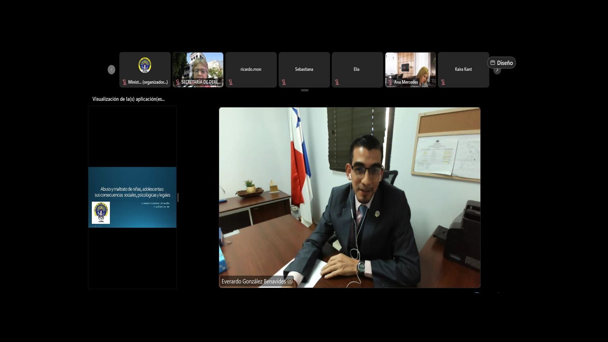Click the PGN logo avatar tile
Image resolution: width=608 pixels, height=342 pixels.
[x=145, y=65]
